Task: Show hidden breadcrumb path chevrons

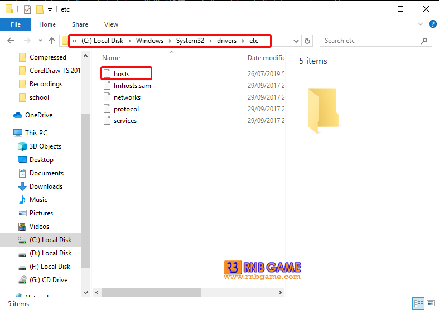Action: pyautogui.click(x=75, y=41)
